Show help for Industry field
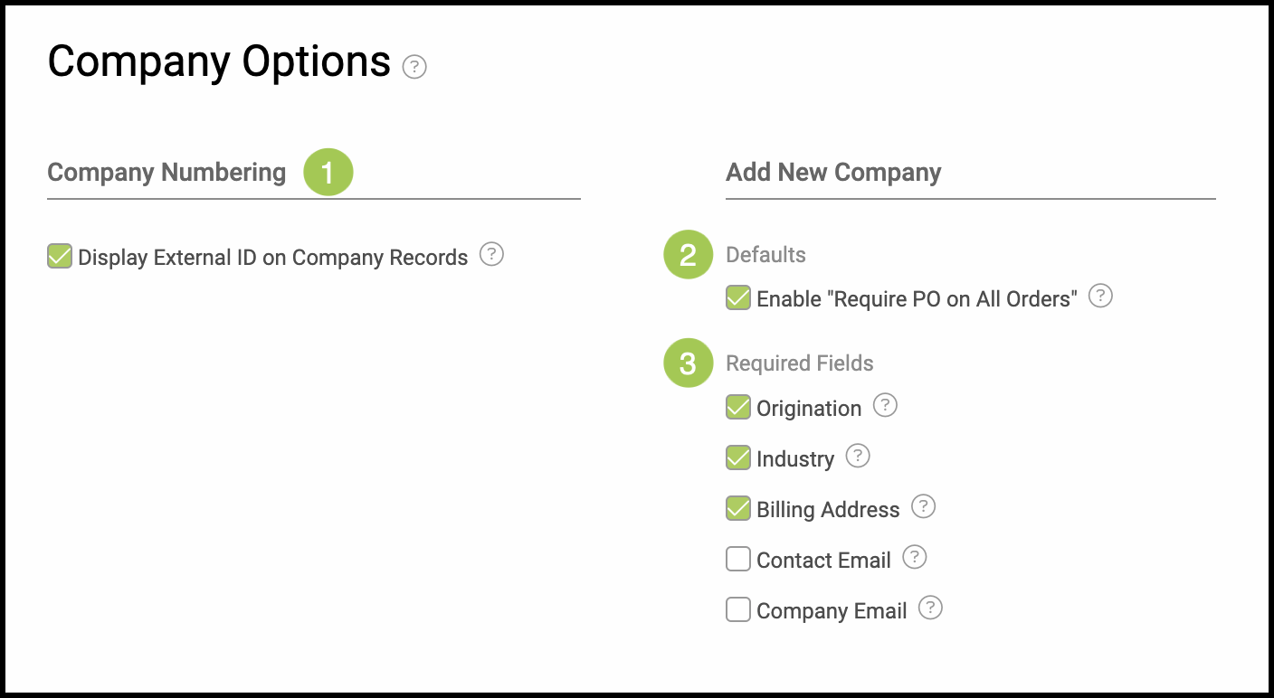1274x698 pixels. click(858, 456)
